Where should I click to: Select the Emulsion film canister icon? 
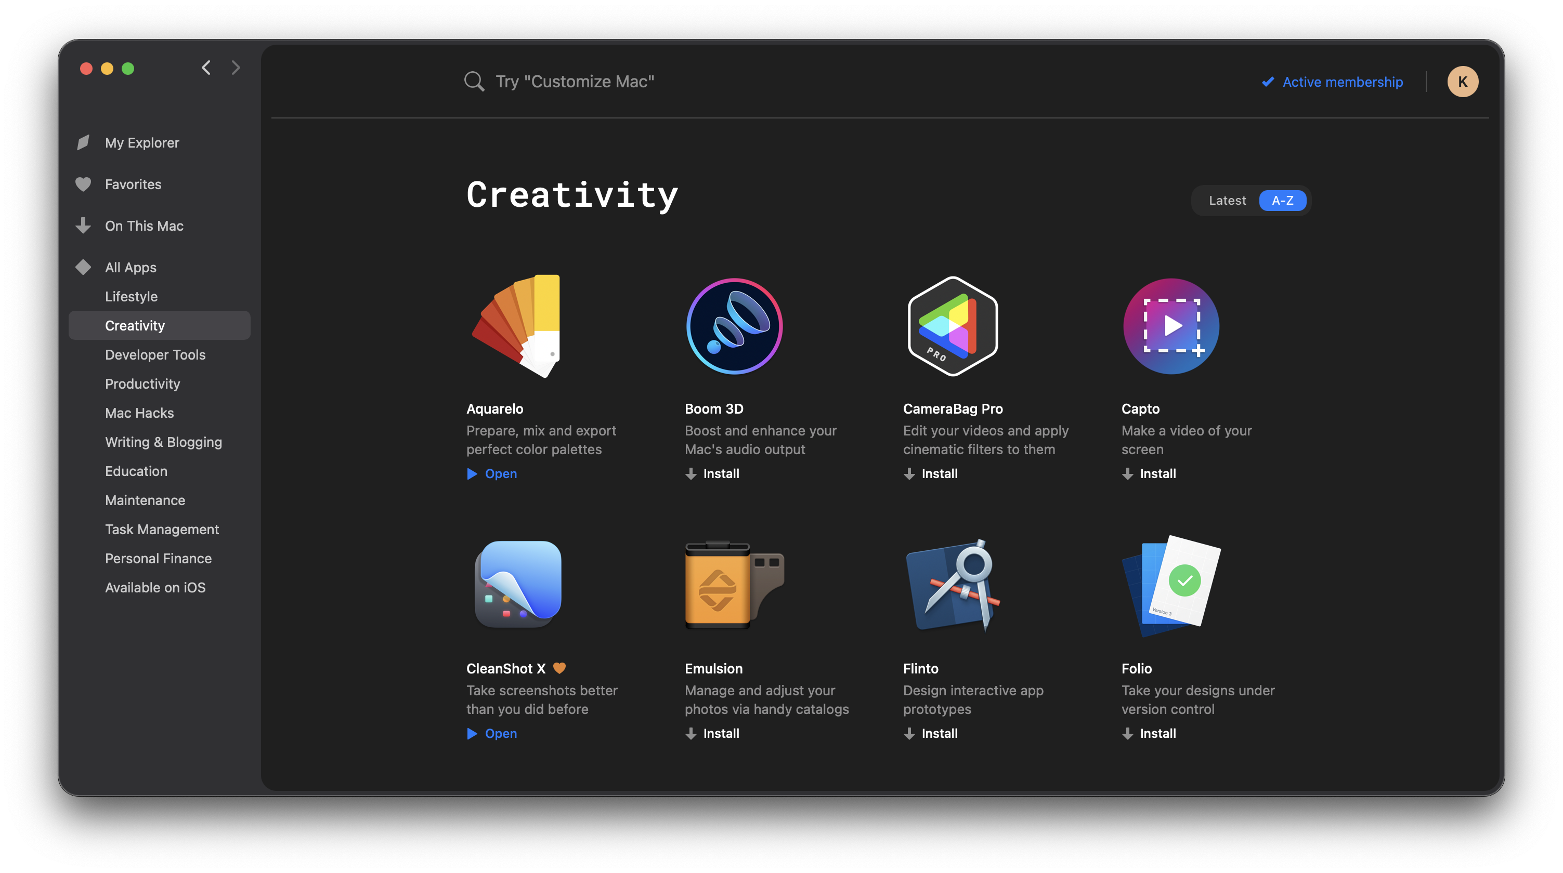(x=734, y=585)
